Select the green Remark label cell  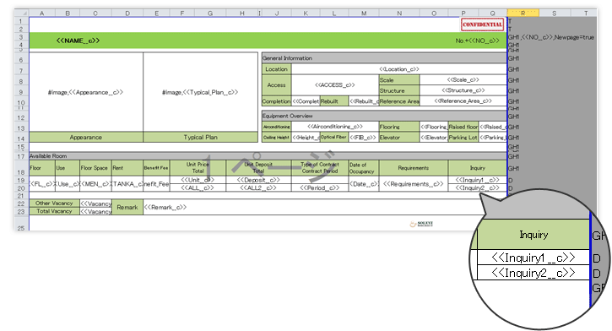pos(127,207)
